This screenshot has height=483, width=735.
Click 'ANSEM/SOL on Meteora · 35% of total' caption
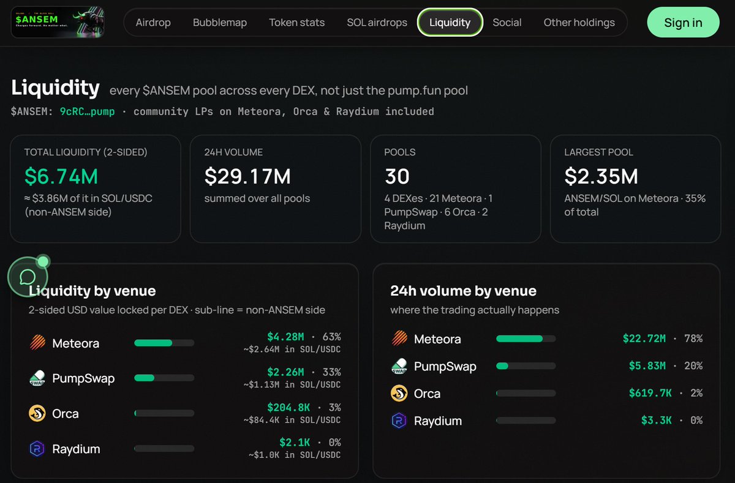[635, 205]
